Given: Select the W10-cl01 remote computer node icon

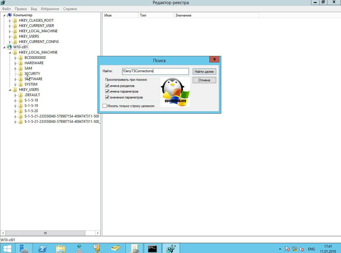Looking at the screenshot, I should 9,47.
